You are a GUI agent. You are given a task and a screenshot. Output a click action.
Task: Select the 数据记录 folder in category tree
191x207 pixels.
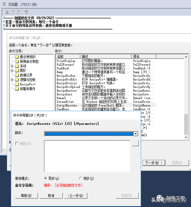pos(26,75)
